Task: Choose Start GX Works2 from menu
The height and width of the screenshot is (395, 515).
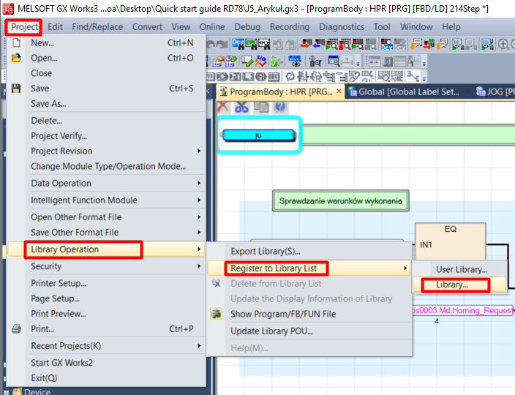Action: [106, 363]
